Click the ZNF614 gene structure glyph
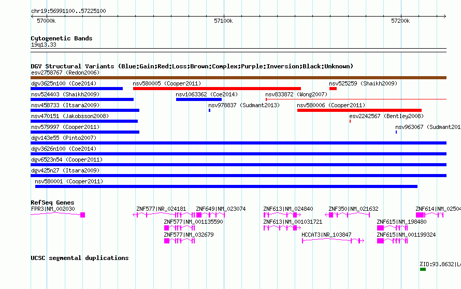461x289 pixels. coord(429,215)
